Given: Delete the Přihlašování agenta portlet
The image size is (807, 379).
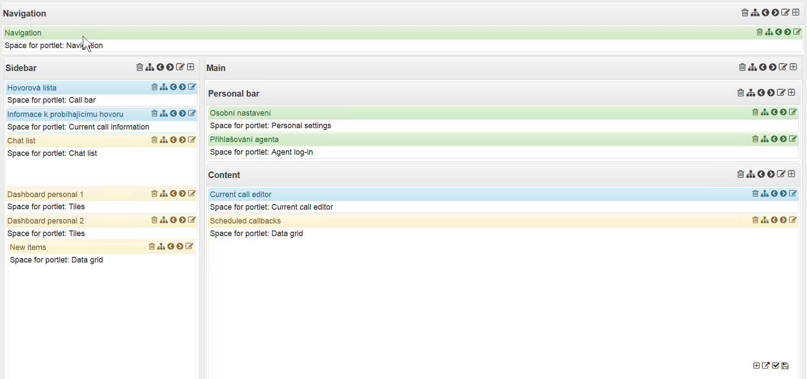Looking at the screenshot, I should click(755, 139).
